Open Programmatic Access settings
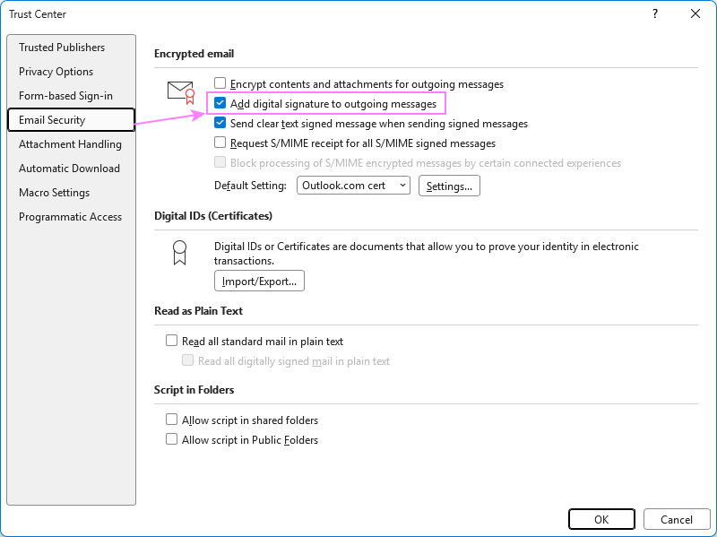Screen dimensions: 717x537 [70, 216]
